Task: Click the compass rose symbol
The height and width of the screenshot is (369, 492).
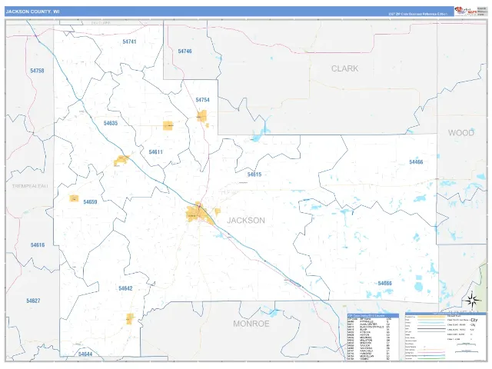Action: pyautogui.click(x=472, y=301)
